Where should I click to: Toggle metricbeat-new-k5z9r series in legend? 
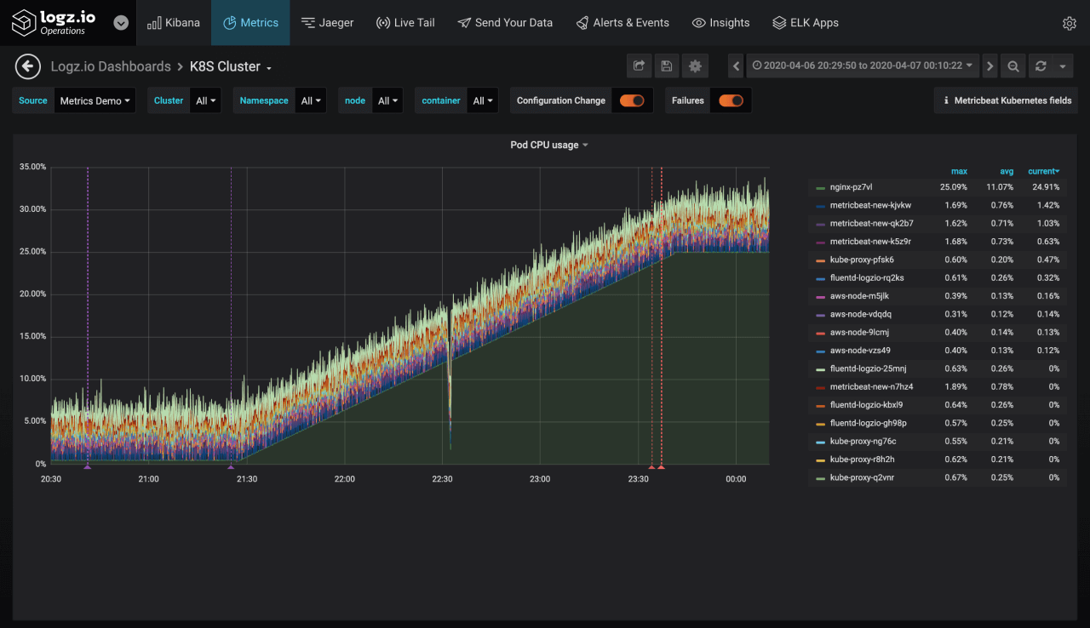(x=870, y=242)
